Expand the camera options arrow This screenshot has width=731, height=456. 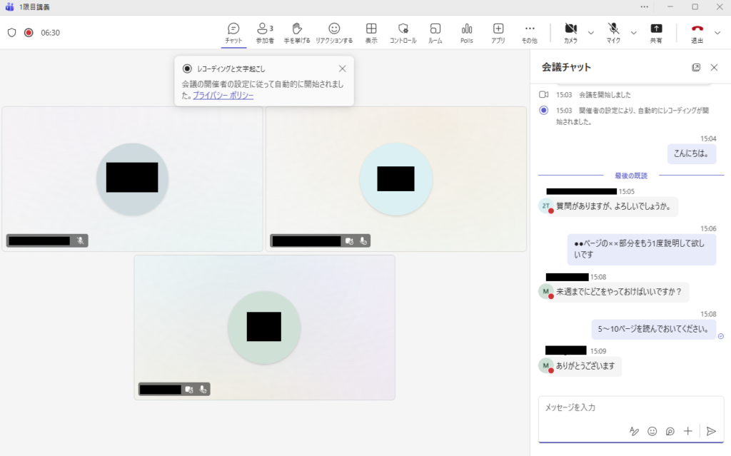coord(591,33)
